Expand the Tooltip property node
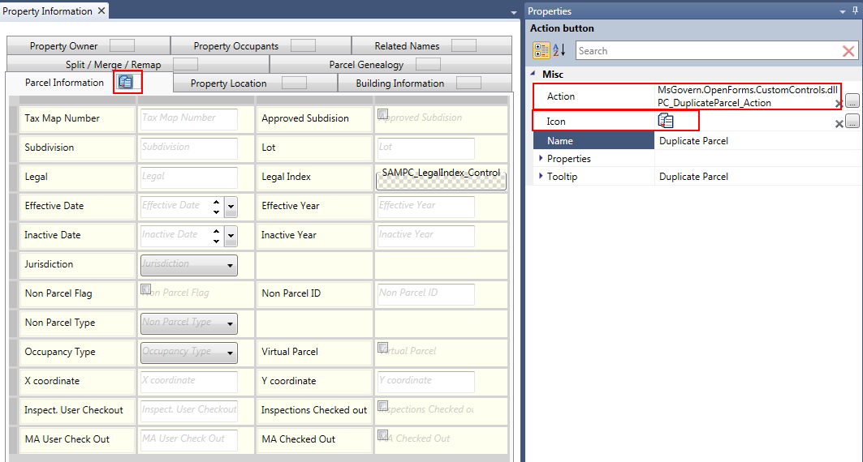The image size is (863, 462). point(541,177)
